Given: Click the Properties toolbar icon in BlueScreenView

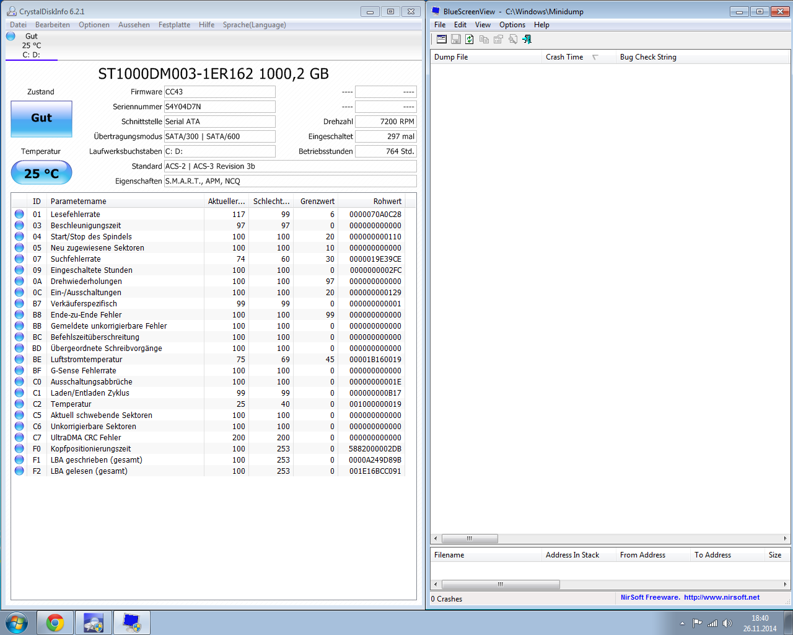Looking at the screenshot, I should coord(498,39).
